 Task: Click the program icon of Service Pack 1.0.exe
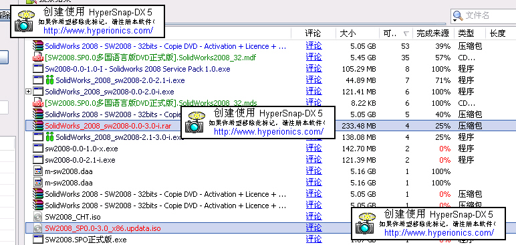38,68
